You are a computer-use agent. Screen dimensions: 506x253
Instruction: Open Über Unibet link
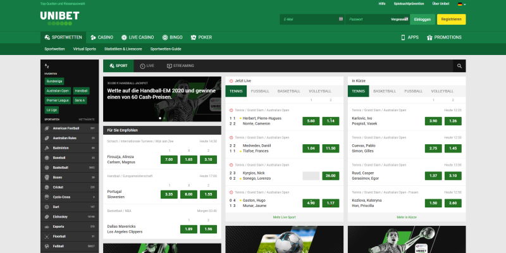pyautogui.click(x=440, y=4)
